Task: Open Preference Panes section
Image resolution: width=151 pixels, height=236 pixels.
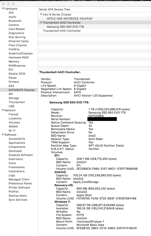Action: [x=20, y=183]
